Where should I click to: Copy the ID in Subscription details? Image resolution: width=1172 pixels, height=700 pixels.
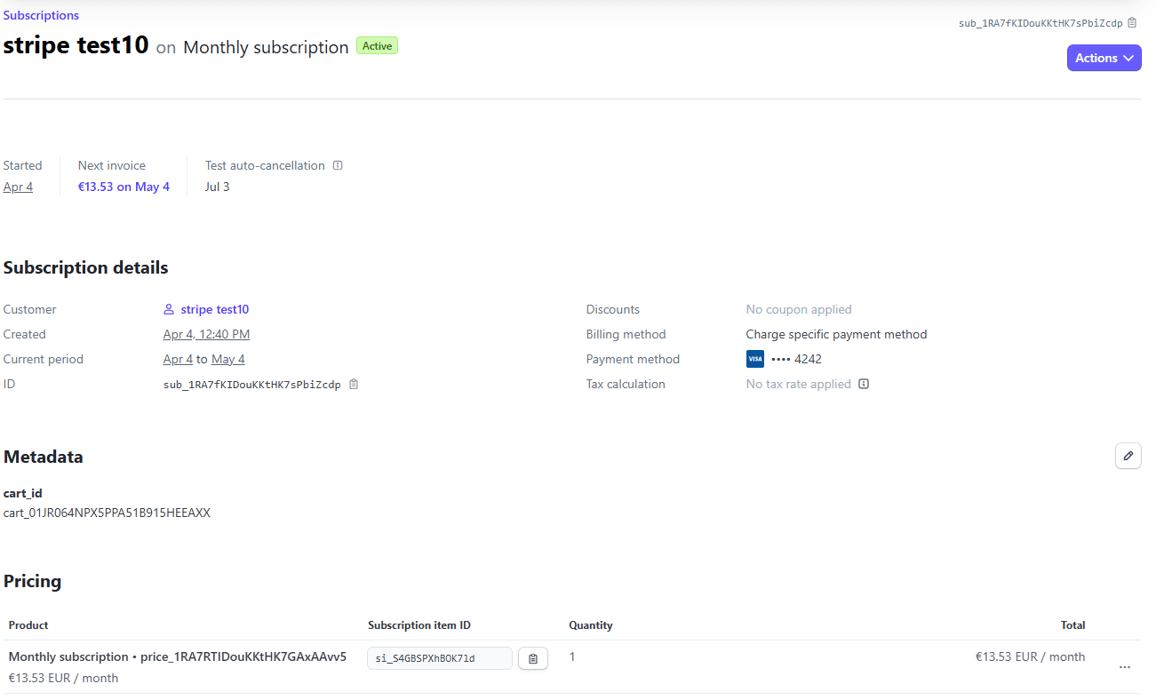point(353,384)
